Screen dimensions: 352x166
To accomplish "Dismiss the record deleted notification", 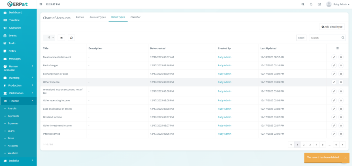I will (x=345, y=157).
